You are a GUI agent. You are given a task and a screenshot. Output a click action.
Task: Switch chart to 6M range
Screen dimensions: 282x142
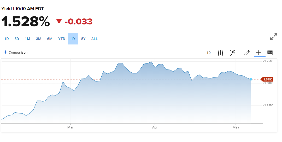click(50, 39)
